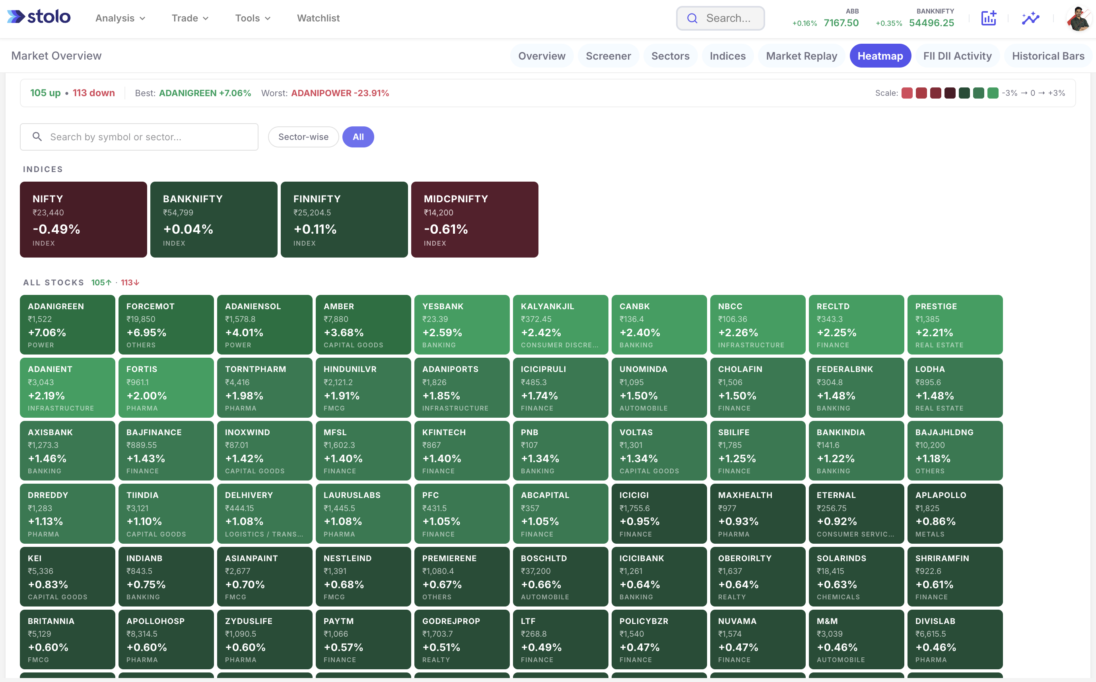
Task: Open the CANBK banking tile
Action: 659,325
